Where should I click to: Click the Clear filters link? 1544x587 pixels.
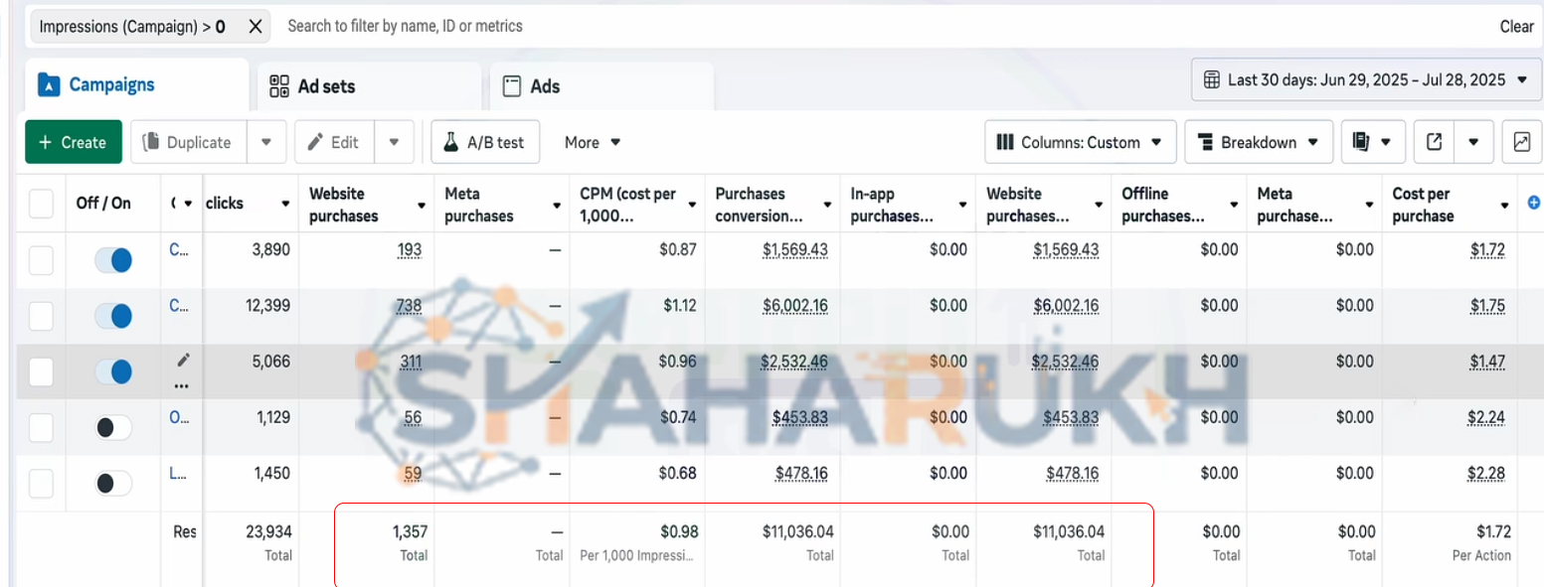click(x=1516, y=27)
